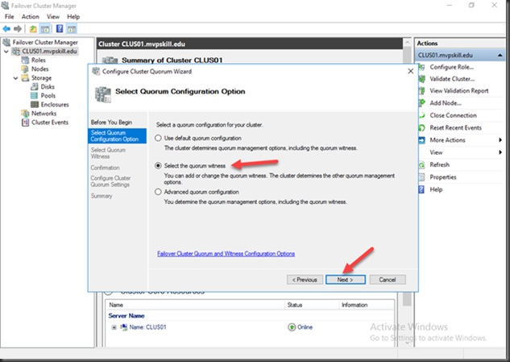Click the Next button

pos(346,280)
